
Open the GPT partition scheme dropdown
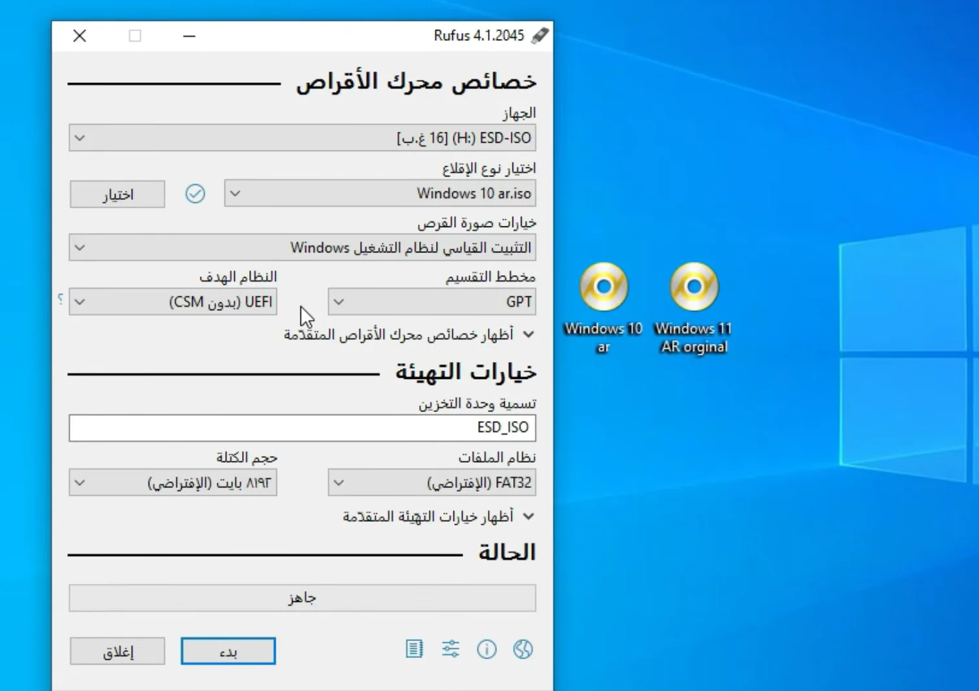pos(432,302)
